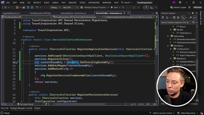Collapse the Networking folder
The height and width of the screenshot is (115, 204).
pos(168,36)
